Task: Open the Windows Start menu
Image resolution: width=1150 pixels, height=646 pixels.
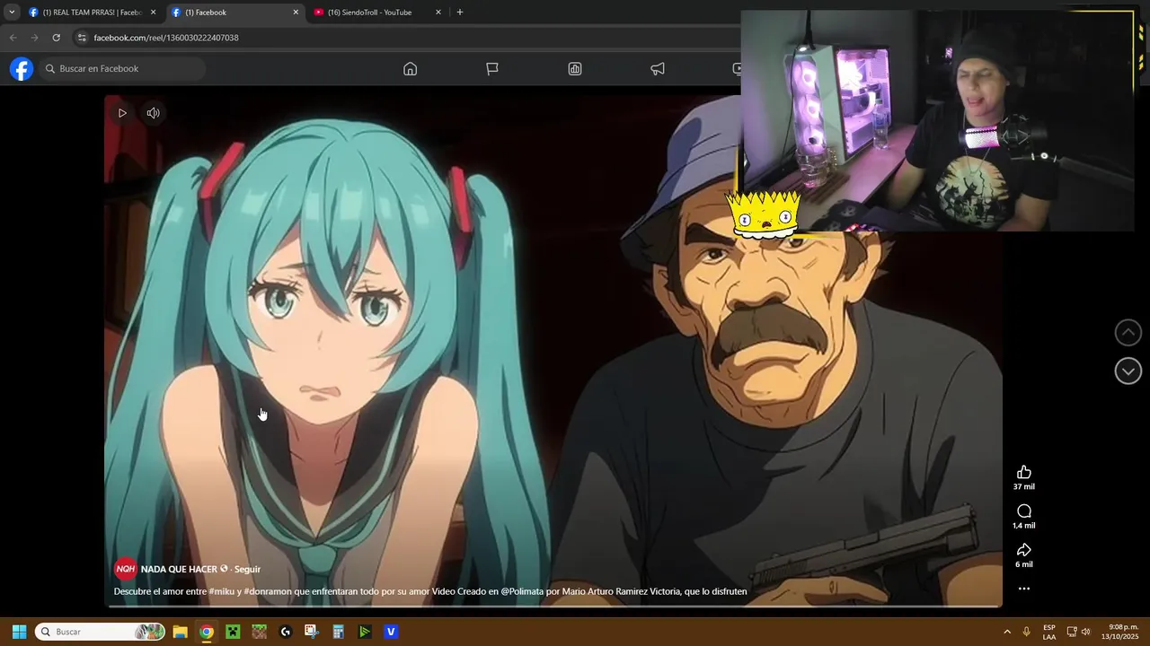Action: point(19,632)
